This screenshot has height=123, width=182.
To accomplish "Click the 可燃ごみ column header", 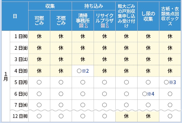I will pos(39,20).
